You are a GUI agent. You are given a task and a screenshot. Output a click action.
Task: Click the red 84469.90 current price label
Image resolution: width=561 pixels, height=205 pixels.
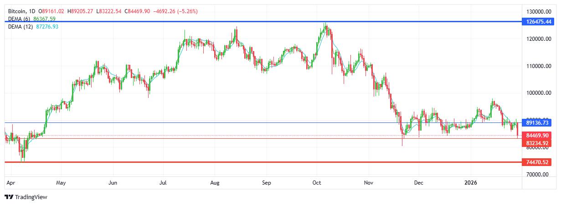pyautogui.click(x=538, y=136)
